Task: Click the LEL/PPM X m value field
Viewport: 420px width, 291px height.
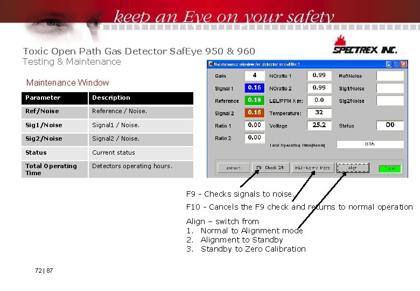Action: (319, 100)
